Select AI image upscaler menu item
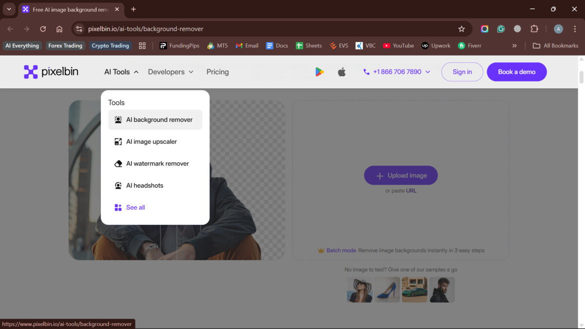The height and width of the screenshot is (329, 585). tap(151, 142)
